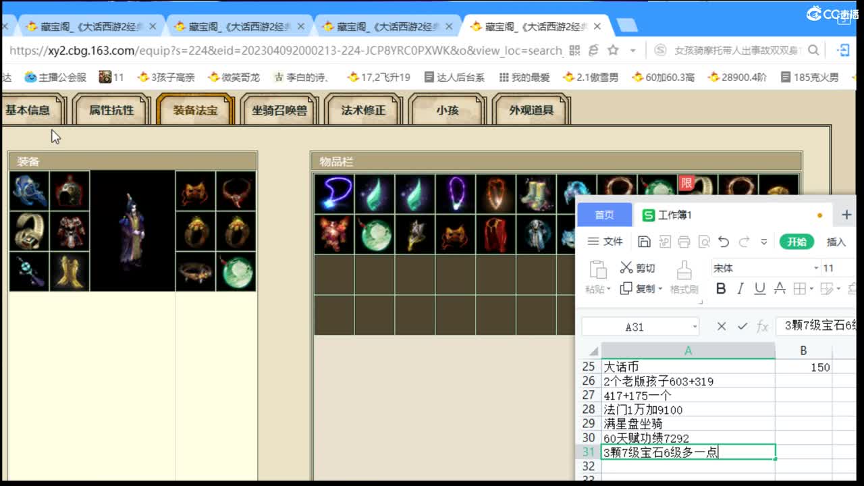Open the borders dropdown arrow

pyautogui.click(x=811, y=290)
